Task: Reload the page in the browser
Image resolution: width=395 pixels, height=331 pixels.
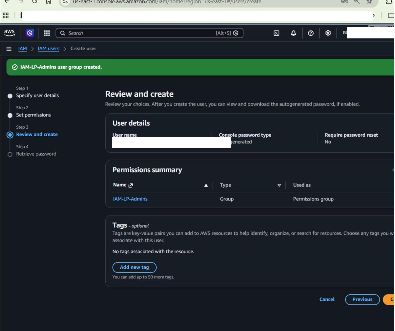Action: [34, 2]
